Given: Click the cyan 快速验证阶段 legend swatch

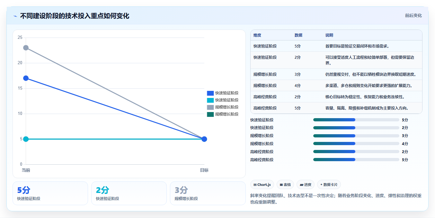Looking at the screenshot, I should pos(210,100).
